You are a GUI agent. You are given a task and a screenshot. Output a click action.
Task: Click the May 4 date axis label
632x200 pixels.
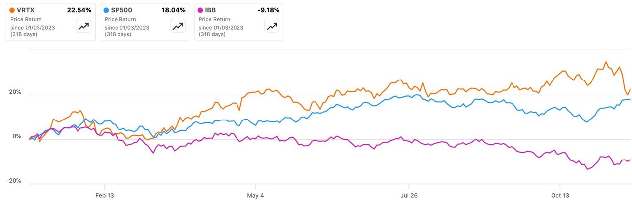[x=255, y=195]
